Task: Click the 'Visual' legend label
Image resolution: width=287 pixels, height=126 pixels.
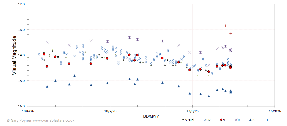Action: point(190,120)
